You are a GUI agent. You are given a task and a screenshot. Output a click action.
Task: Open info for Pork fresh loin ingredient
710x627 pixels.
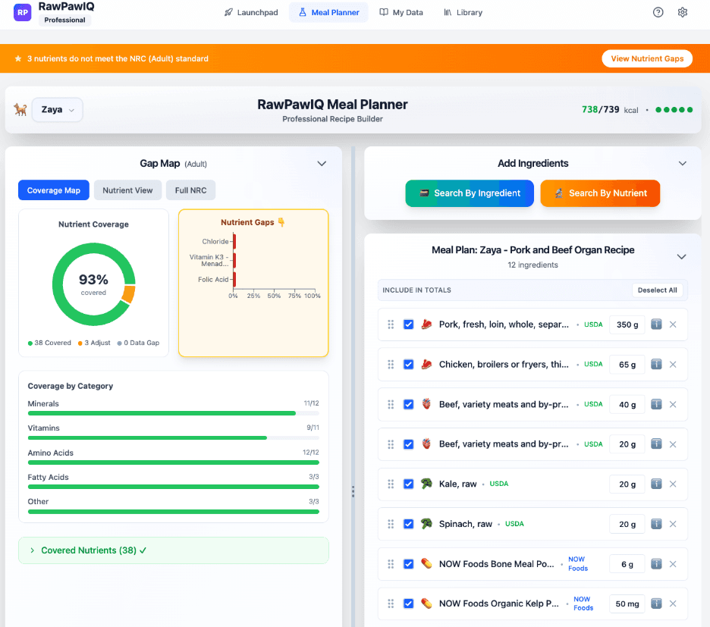(656, 324)
